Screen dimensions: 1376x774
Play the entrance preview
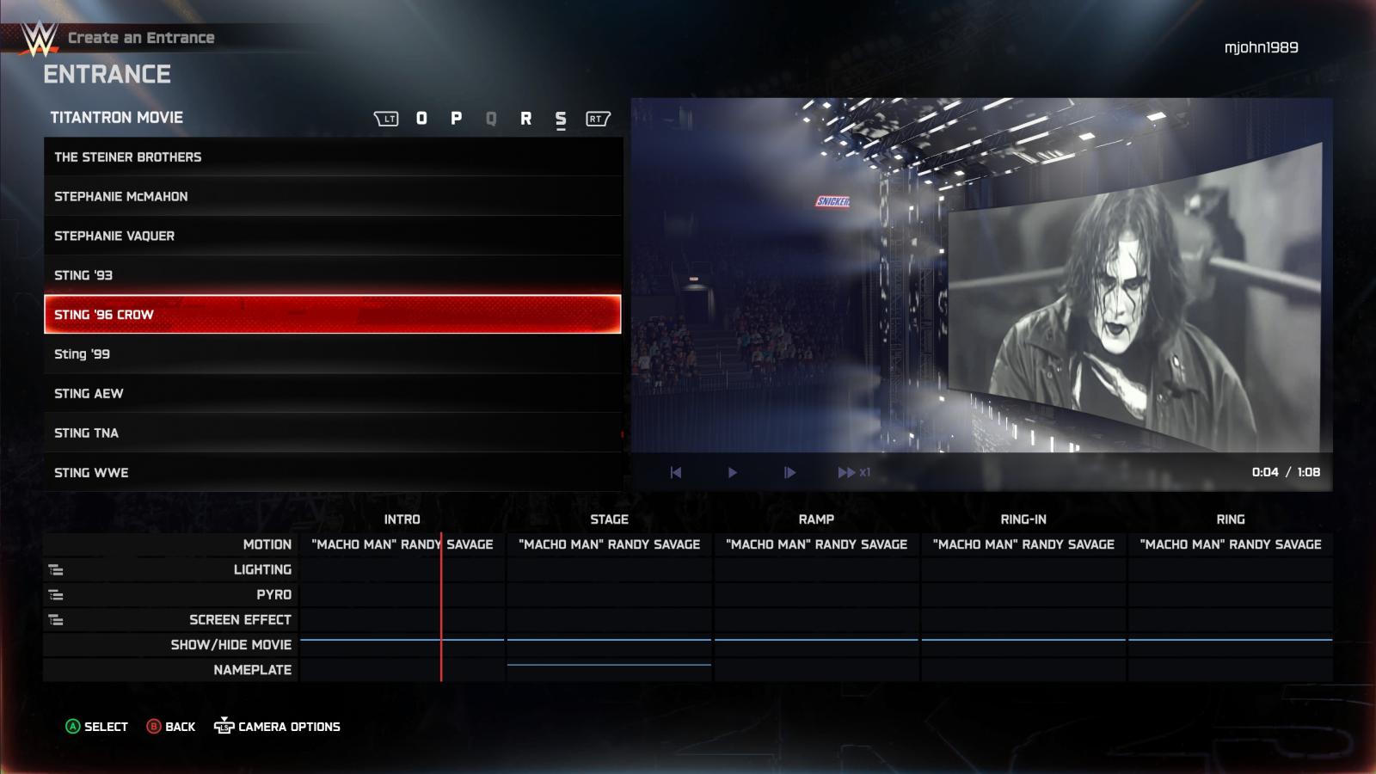tap(732, 472)
